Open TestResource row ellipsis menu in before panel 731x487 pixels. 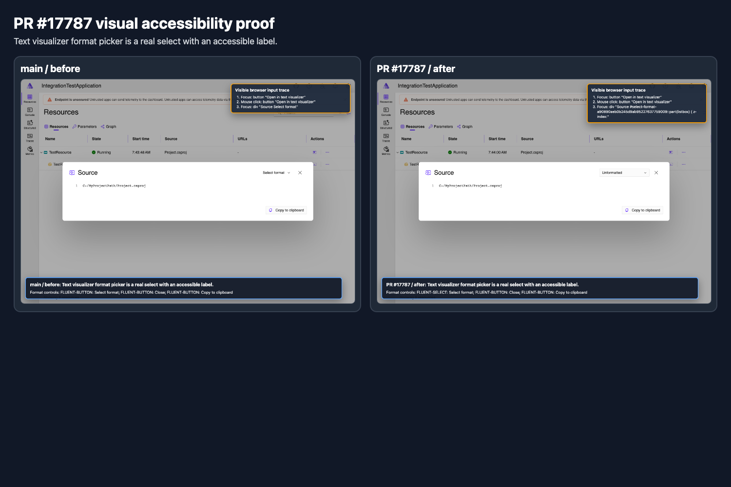327,152
